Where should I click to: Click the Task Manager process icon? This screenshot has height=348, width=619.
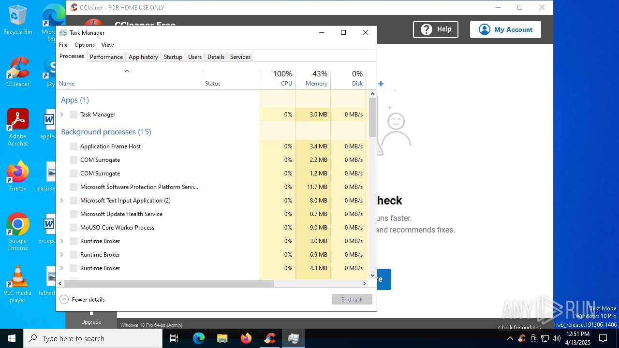pos(74,115)
